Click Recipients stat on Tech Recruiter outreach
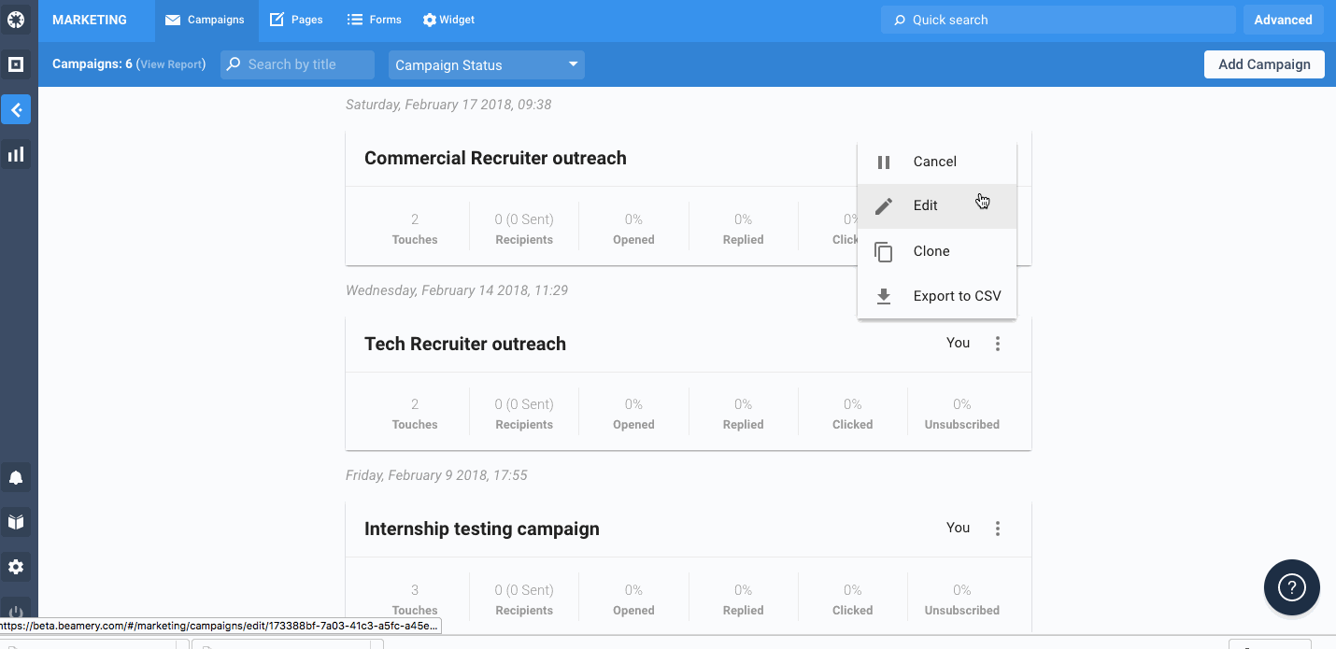 click(524, 414)
